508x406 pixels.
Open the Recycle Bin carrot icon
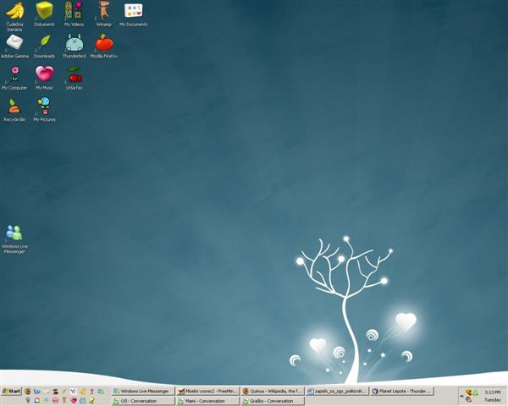[14, 110]
